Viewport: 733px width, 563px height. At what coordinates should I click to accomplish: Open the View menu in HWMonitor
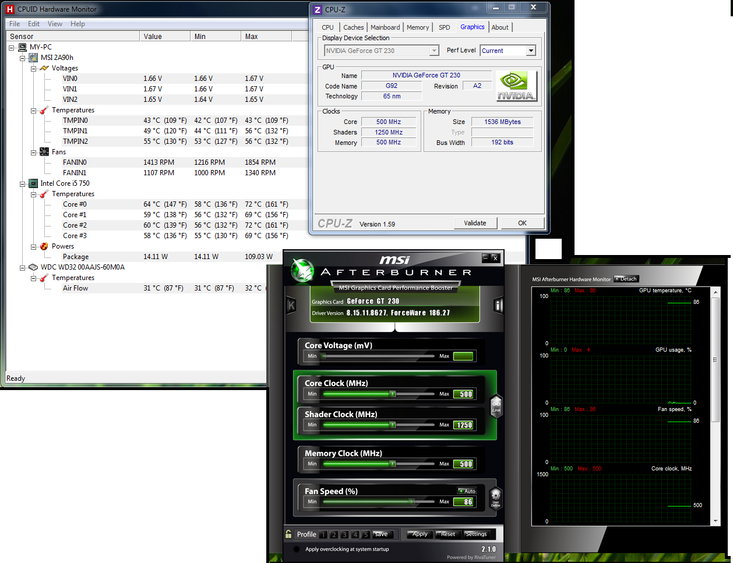[55, 24]
